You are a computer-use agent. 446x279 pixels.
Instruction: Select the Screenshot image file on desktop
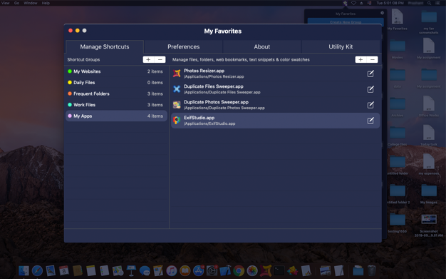tap(429, 225)
